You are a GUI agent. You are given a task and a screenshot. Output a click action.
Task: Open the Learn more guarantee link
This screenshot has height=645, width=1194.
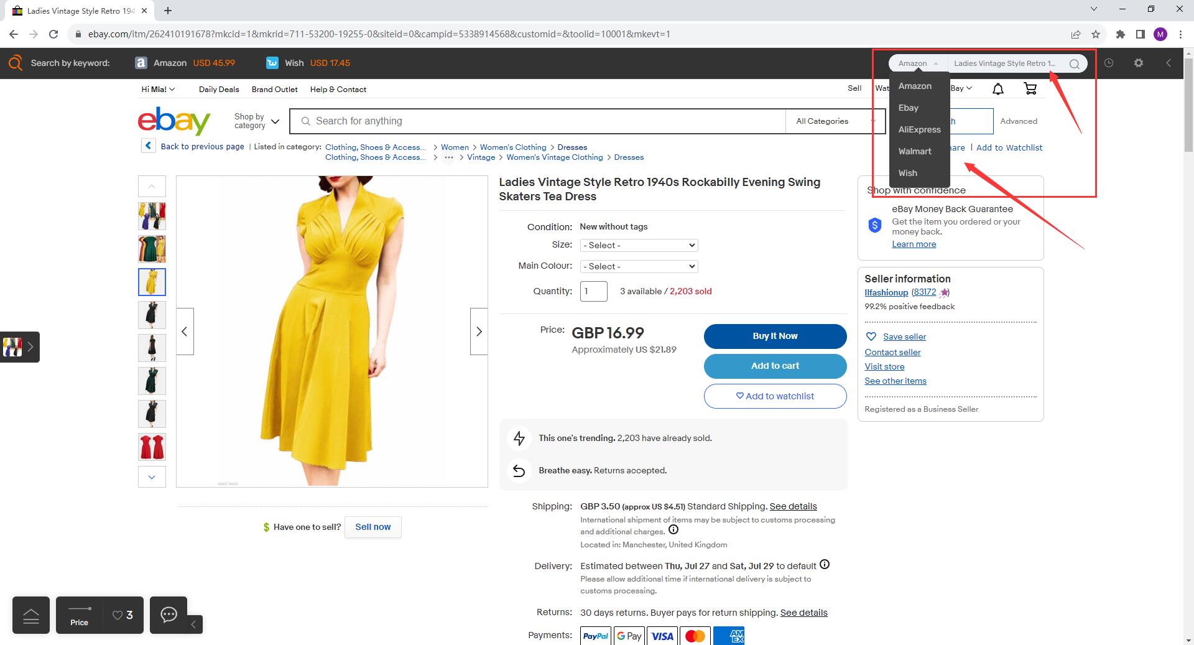(x=914, y=244)
